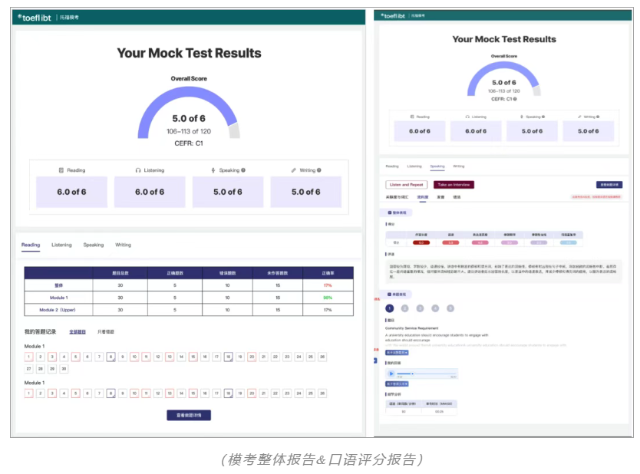Screen dimensions: 640x474
Task: Click the Listening headphones icon in left panel
Action: (x=138, y=170)
